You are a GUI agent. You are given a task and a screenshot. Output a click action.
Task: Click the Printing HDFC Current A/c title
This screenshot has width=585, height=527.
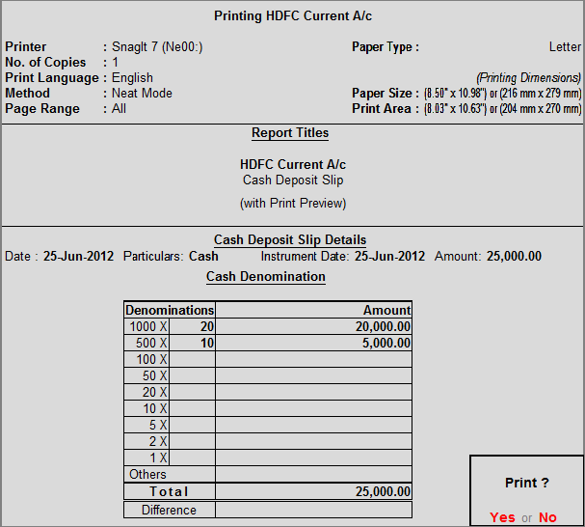point(293,16)
